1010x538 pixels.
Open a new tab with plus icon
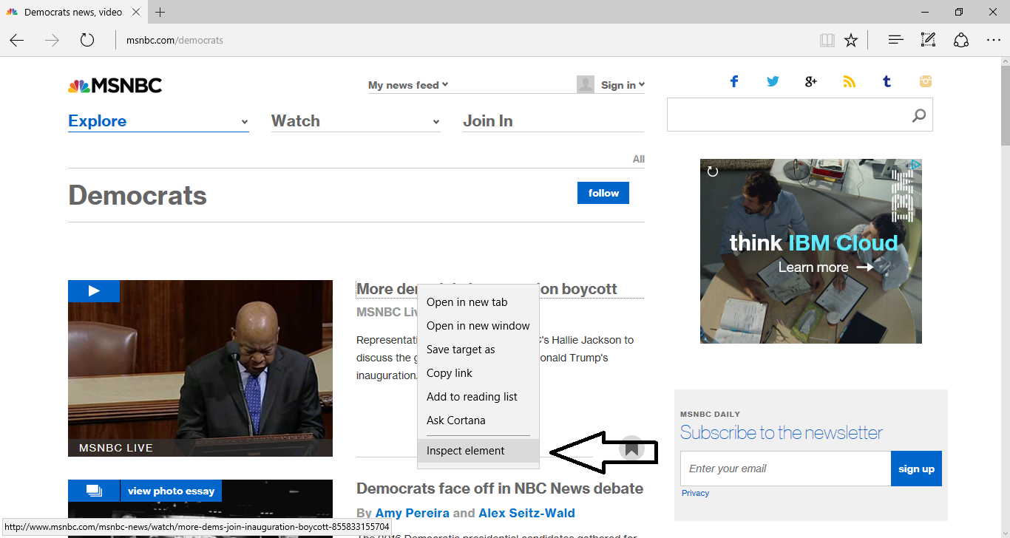coord(160,12)
